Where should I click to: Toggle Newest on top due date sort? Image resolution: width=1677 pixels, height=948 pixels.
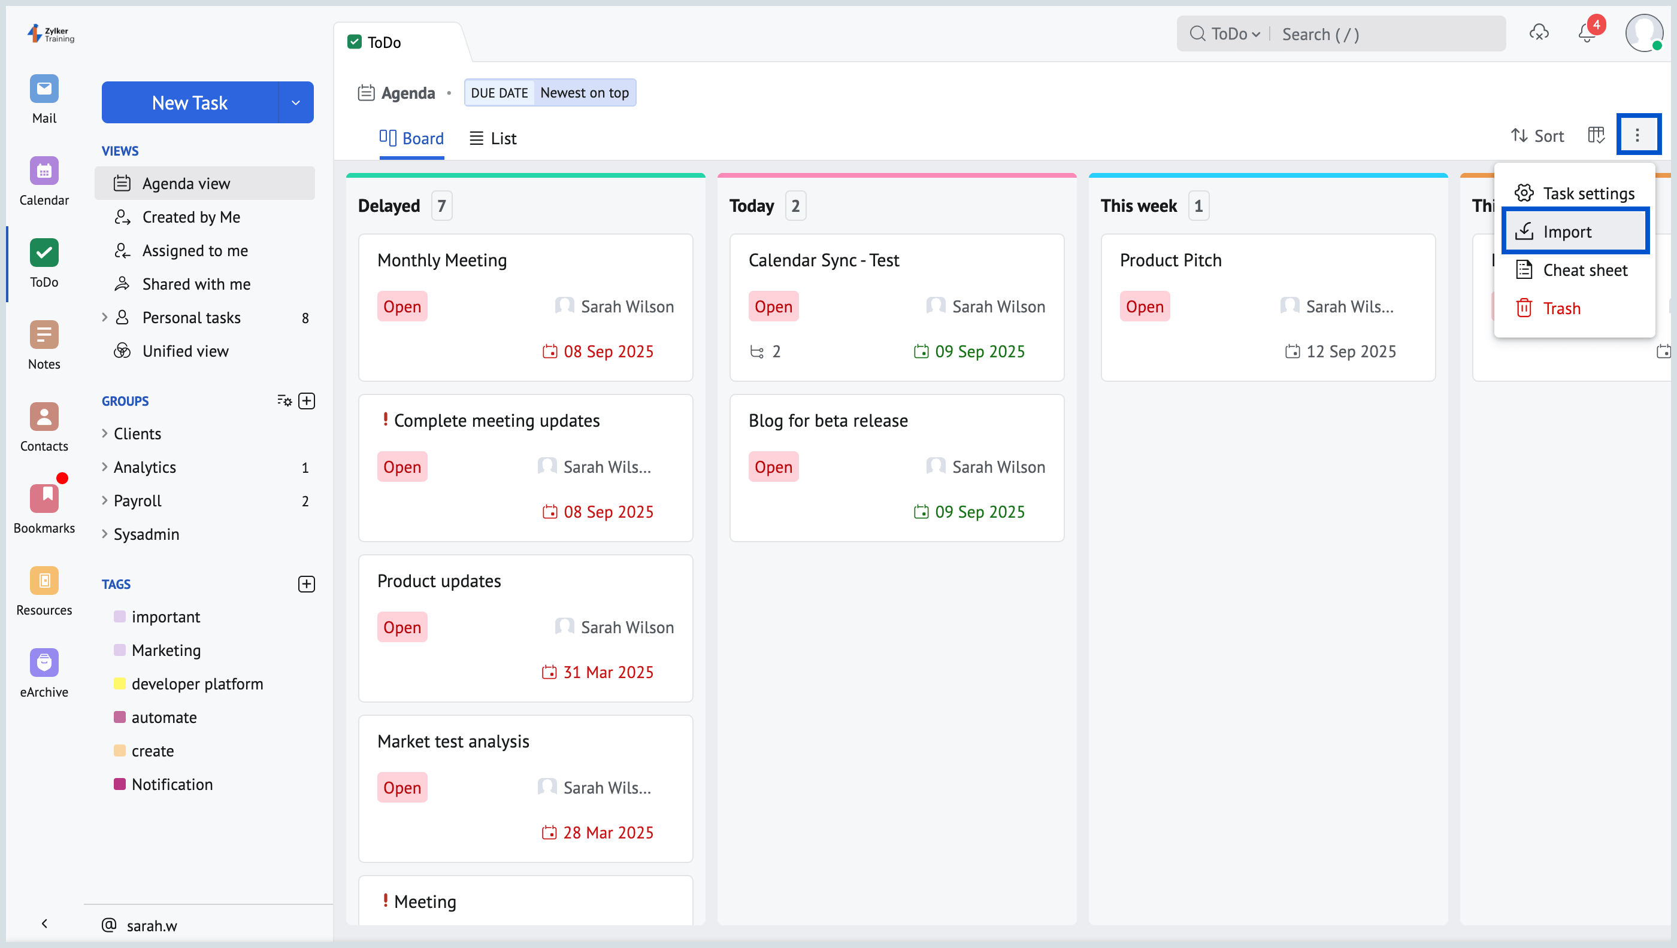584,93
